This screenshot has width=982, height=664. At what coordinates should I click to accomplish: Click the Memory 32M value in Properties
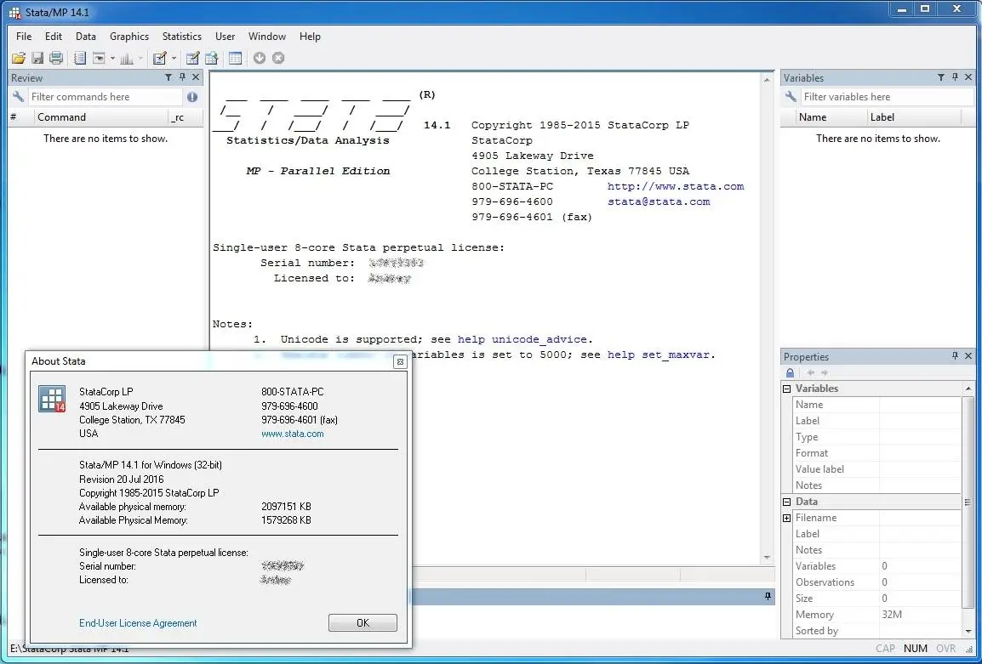[892, 615]
